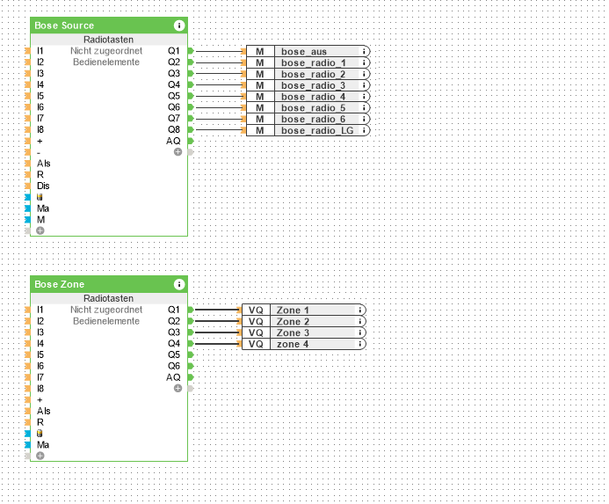Click the AQ output connector of Bose Source
609x504 pixels.
(191, 141)
